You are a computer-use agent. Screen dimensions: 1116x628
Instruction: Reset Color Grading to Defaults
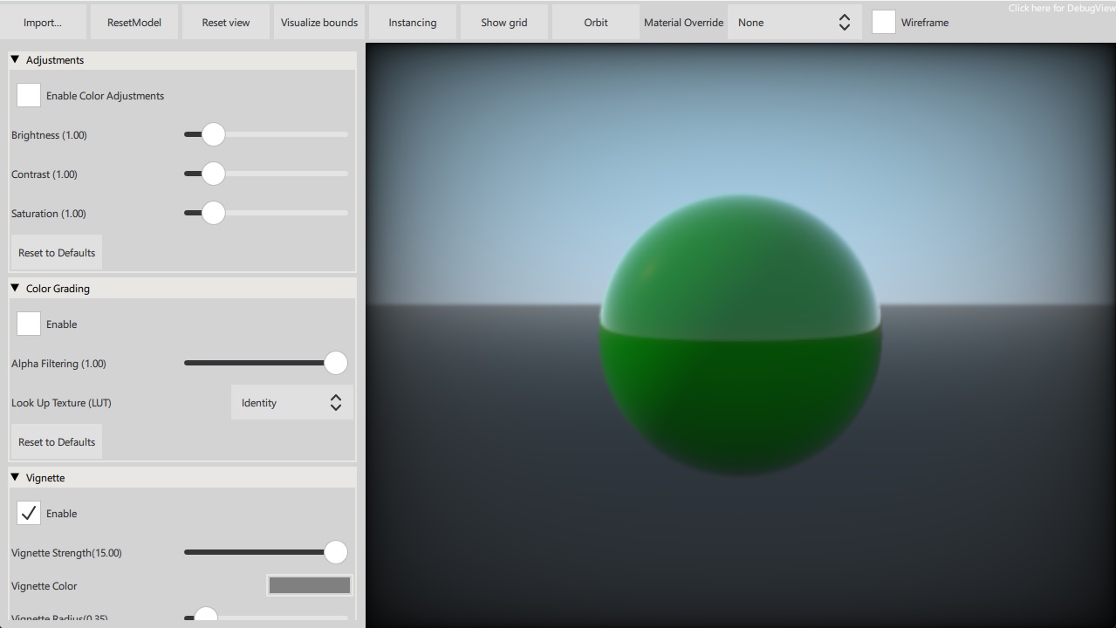coord(56,441)
